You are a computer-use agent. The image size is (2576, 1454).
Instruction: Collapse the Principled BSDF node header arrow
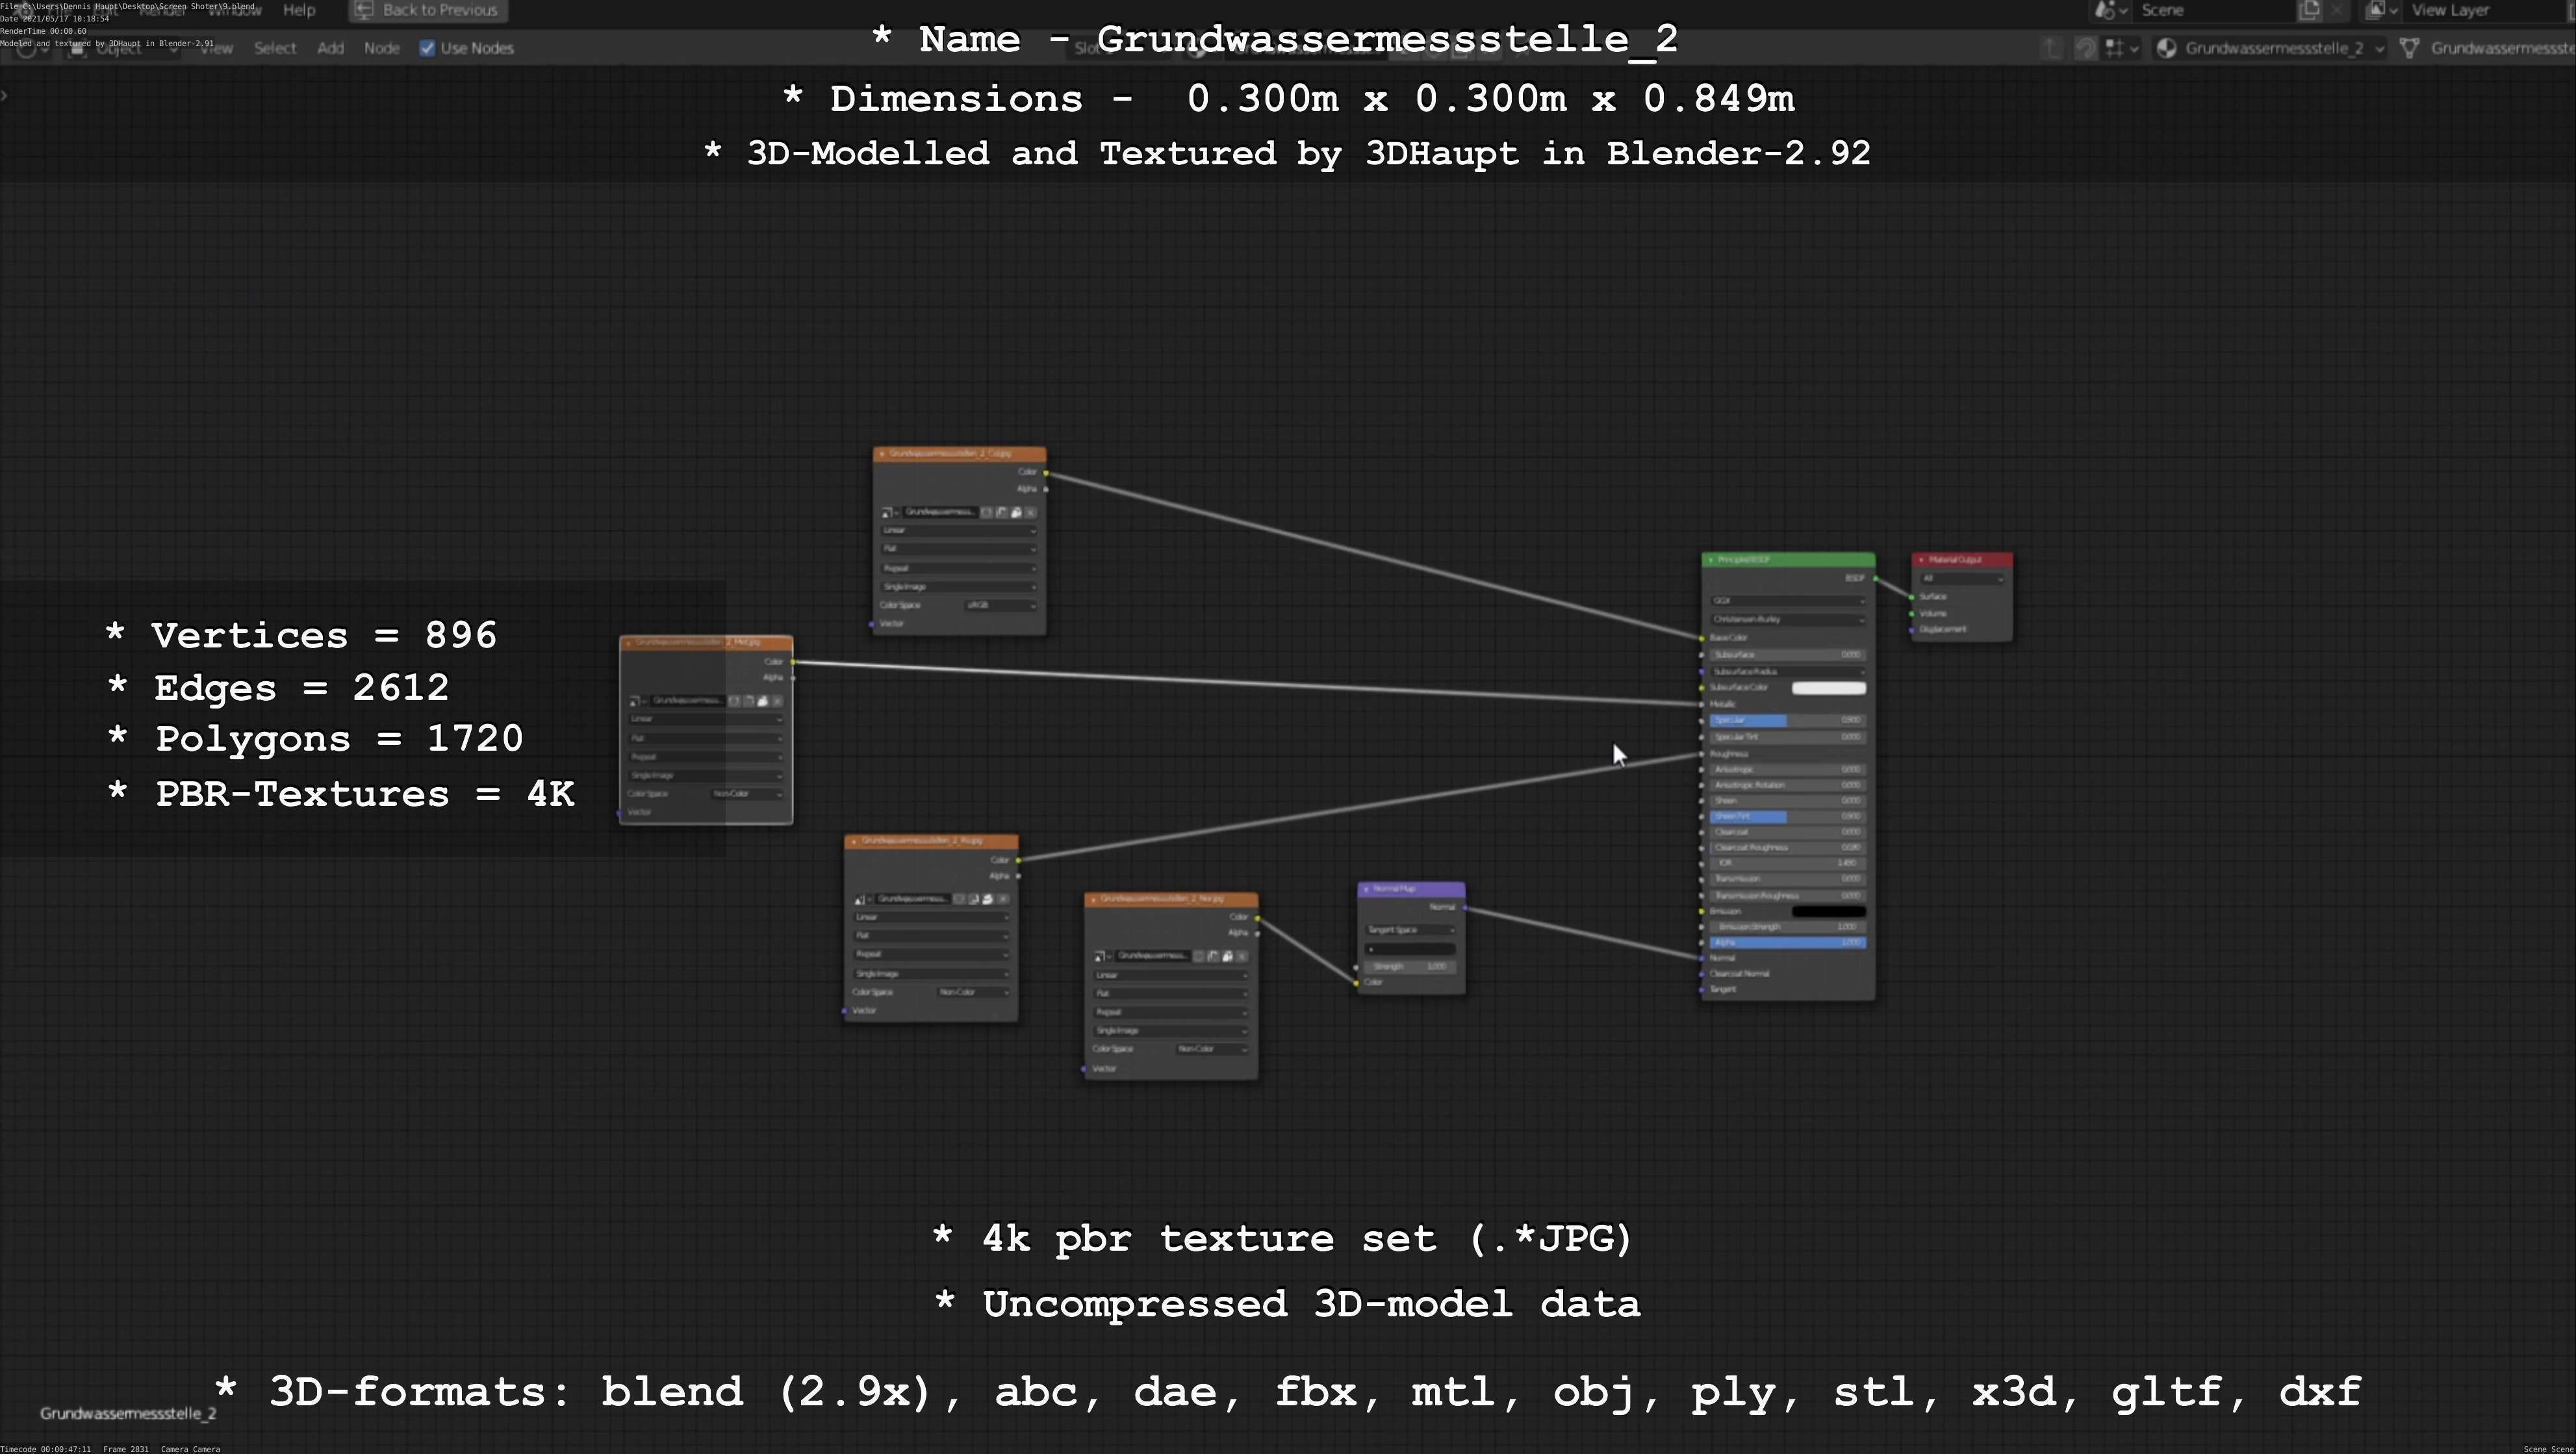(1711, 560)
